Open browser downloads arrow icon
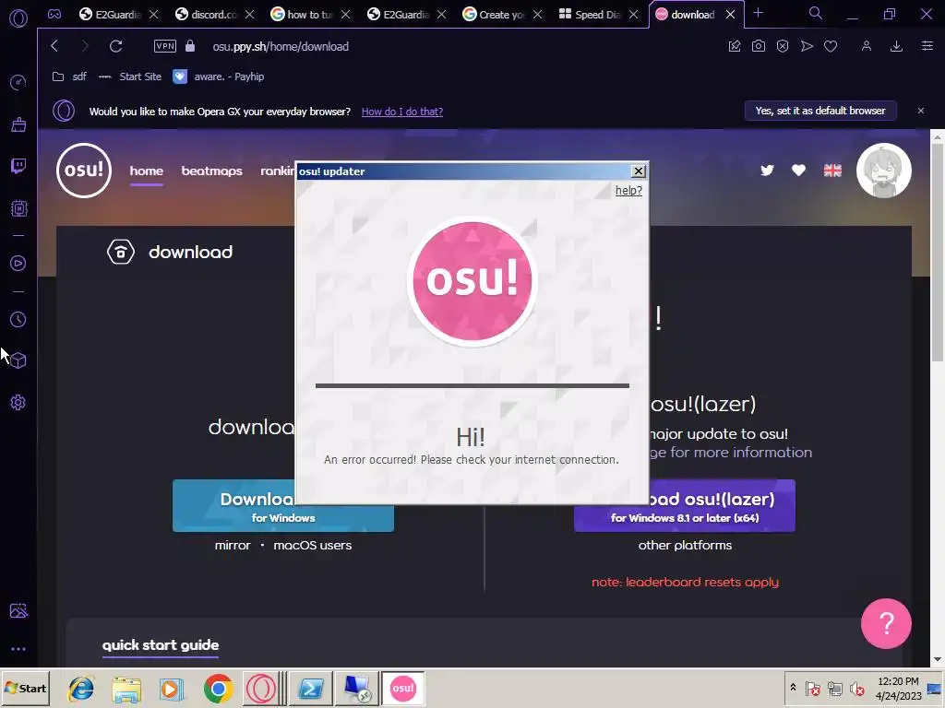The width and height of the screenshot is (945, 708). (x=896, y=46)
